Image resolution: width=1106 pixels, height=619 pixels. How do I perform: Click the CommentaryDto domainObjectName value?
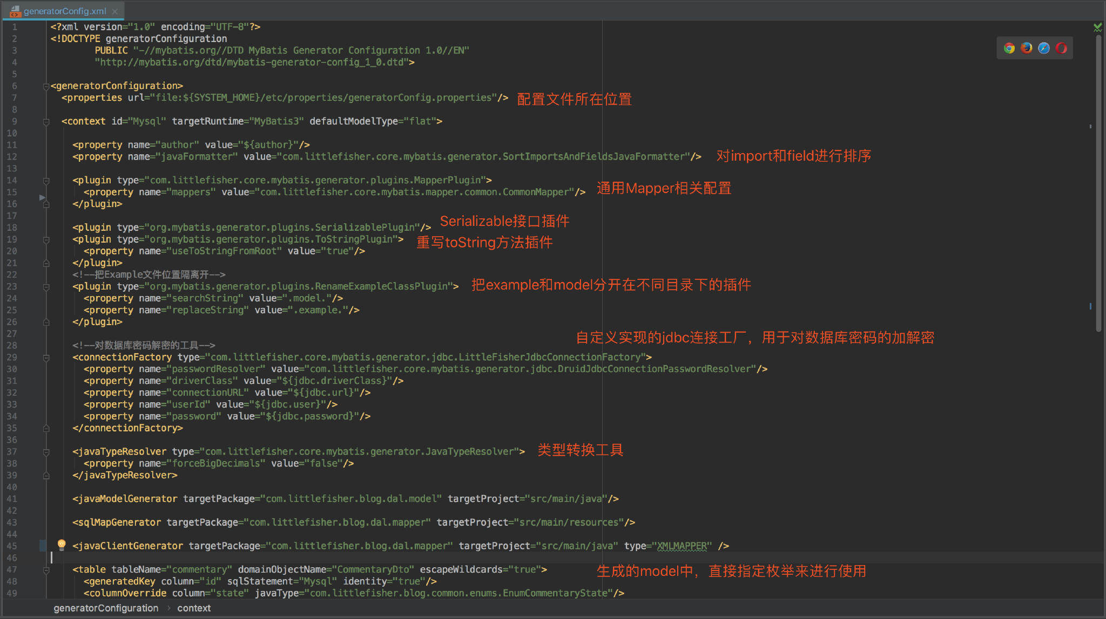tap(373, 569)
